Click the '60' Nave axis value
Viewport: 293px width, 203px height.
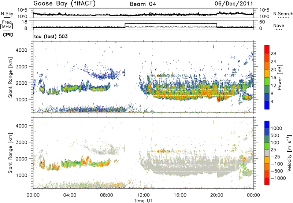(x=262, y=22)
